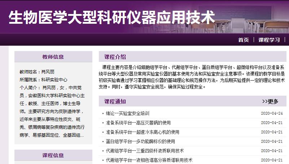
Task: Open the 多功能酶标仪的使用 notice
Action: coord(140,141)
